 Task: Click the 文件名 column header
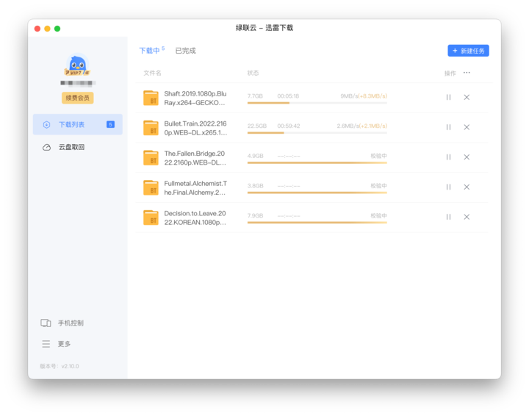[152, 73]
